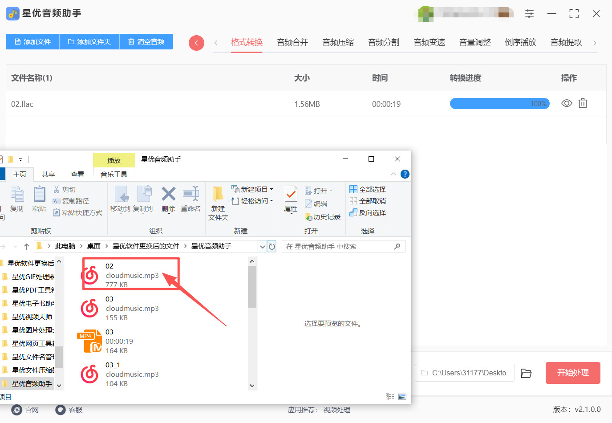This screenshot has width=612, height=423.
Task: Click 反向选择 invert selection
Action: click(x=368, y=212)
